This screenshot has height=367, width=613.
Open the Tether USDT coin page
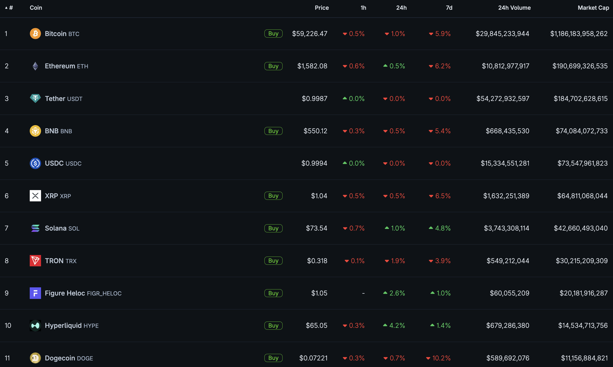point(64,99)
